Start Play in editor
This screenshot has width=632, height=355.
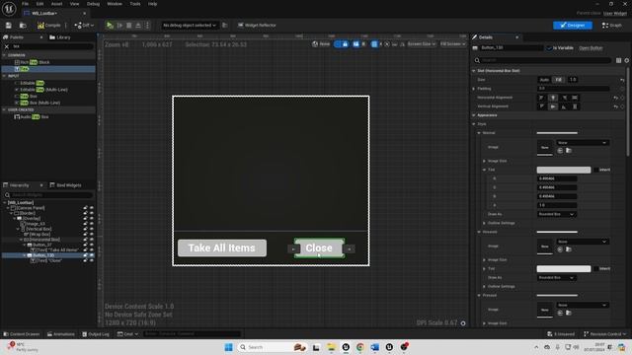110,26
